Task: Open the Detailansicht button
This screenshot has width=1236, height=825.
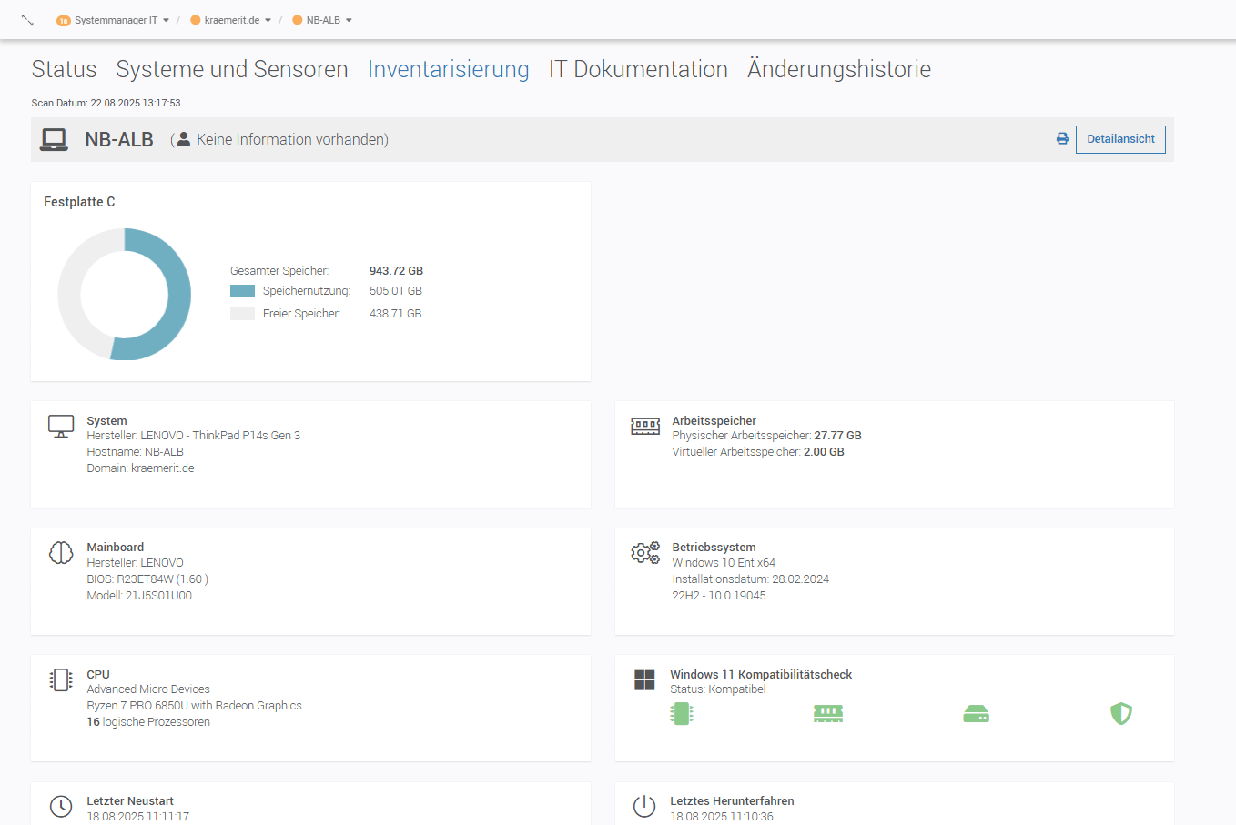Action: (1120, 139)
